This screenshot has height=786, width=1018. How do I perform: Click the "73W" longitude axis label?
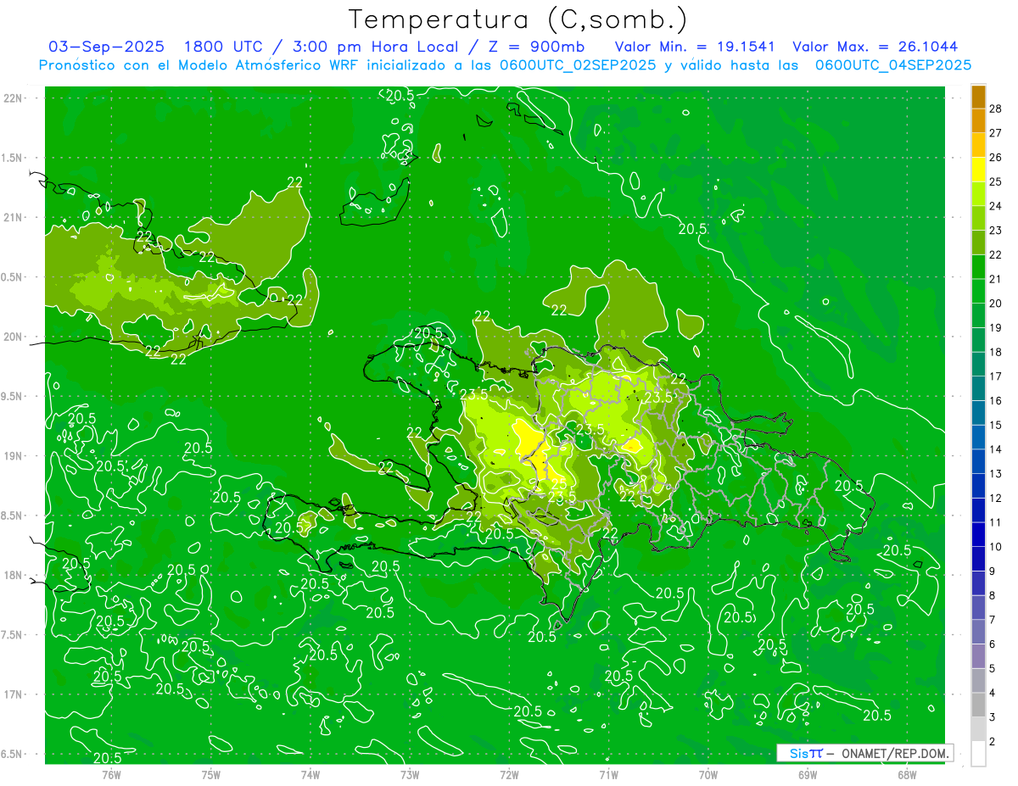click(x=410, y=774)
